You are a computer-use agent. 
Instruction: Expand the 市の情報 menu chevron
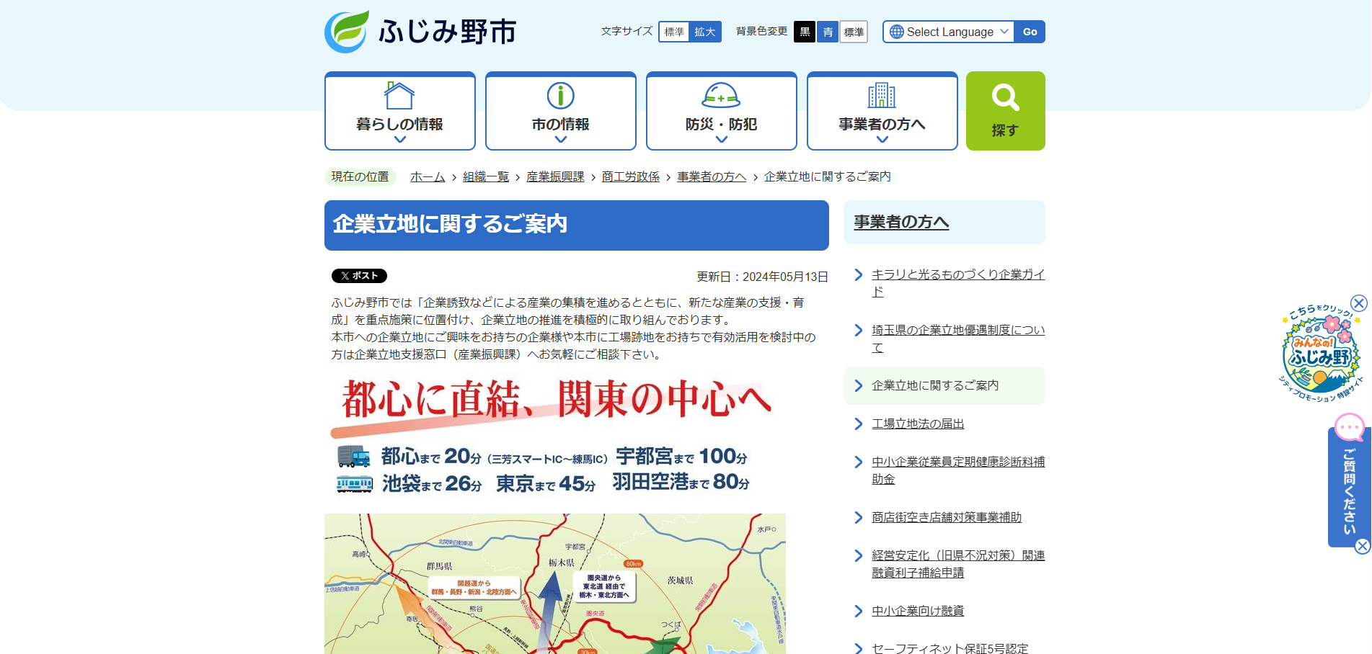point(561,140)
